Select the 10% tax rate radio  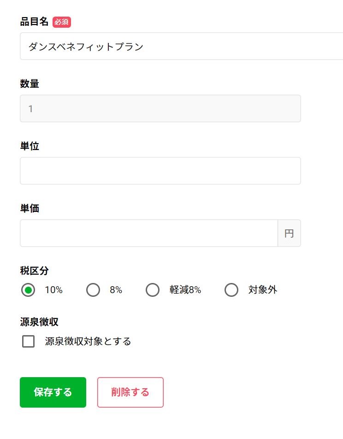click(x=28, y=290)
